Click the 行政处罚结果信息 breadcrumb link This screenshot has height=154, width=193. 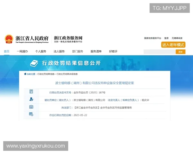pos(46,74)
